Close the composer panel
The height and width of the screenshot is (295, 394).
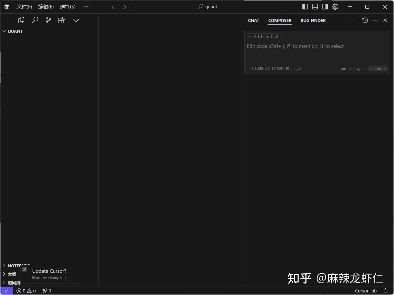click(x=385, y=20)
